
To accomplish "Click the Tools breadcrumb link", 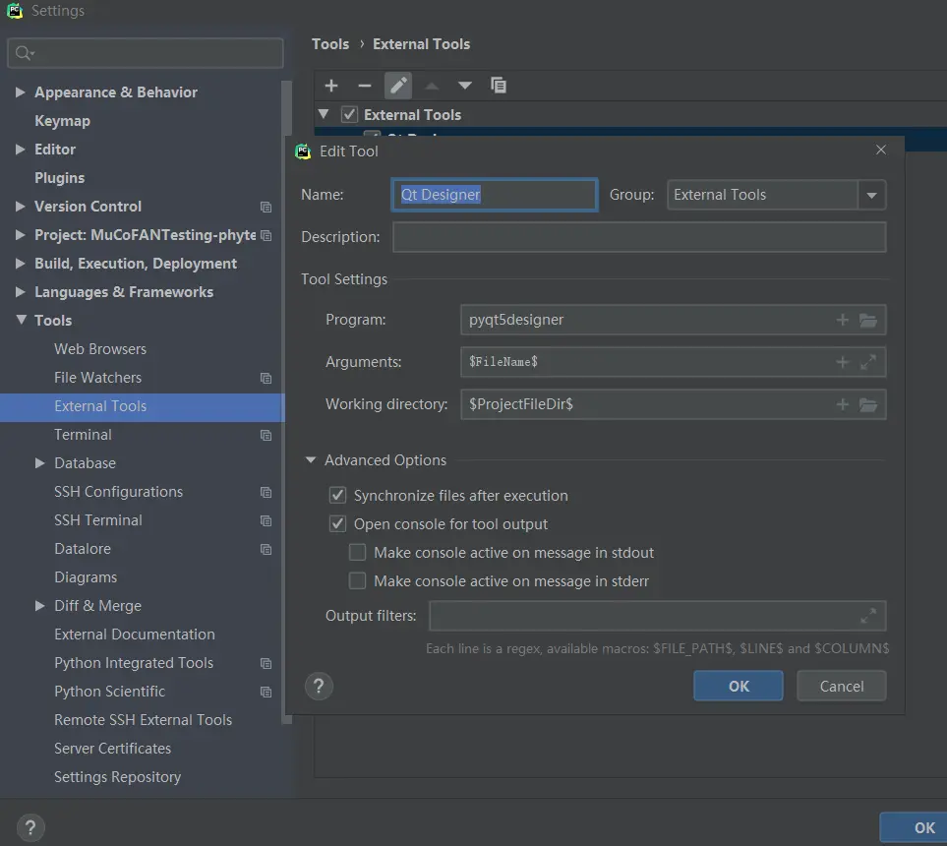I will pos(330,44).
